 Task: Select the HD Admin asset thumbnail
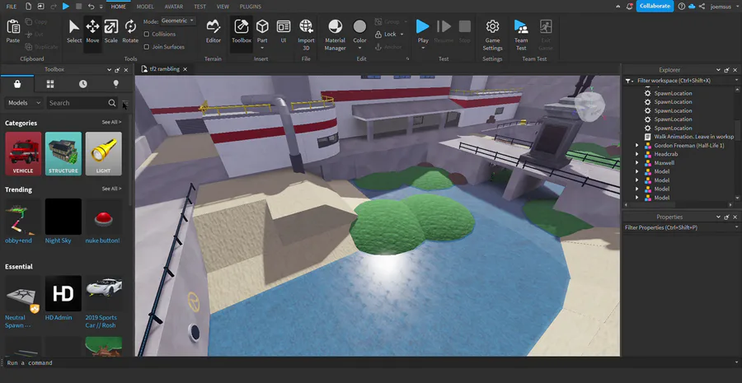click(63, 293)
